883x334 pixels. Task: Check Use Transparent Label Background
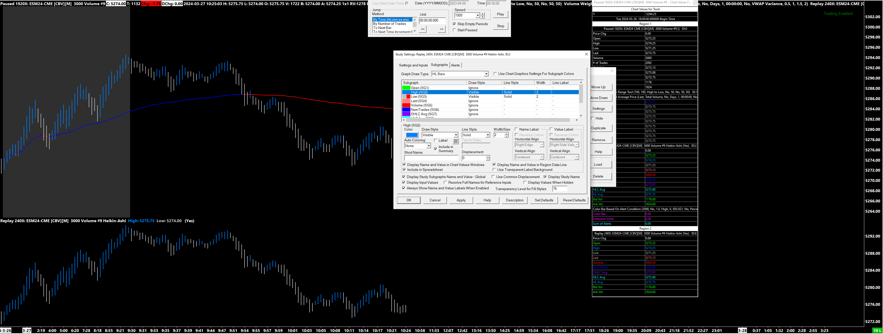494,170
